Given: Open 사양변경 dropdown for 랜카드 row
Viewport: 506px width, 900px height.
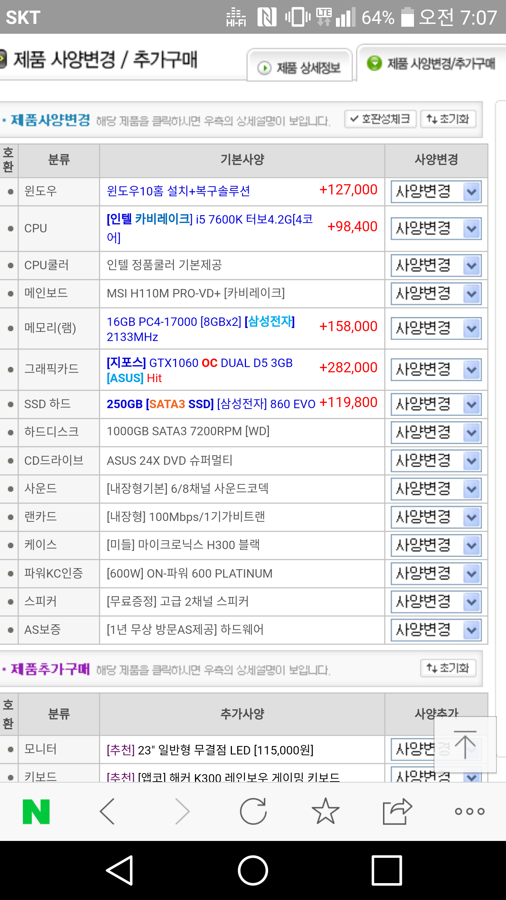Looking at the screenshot, I should point(436,517).
